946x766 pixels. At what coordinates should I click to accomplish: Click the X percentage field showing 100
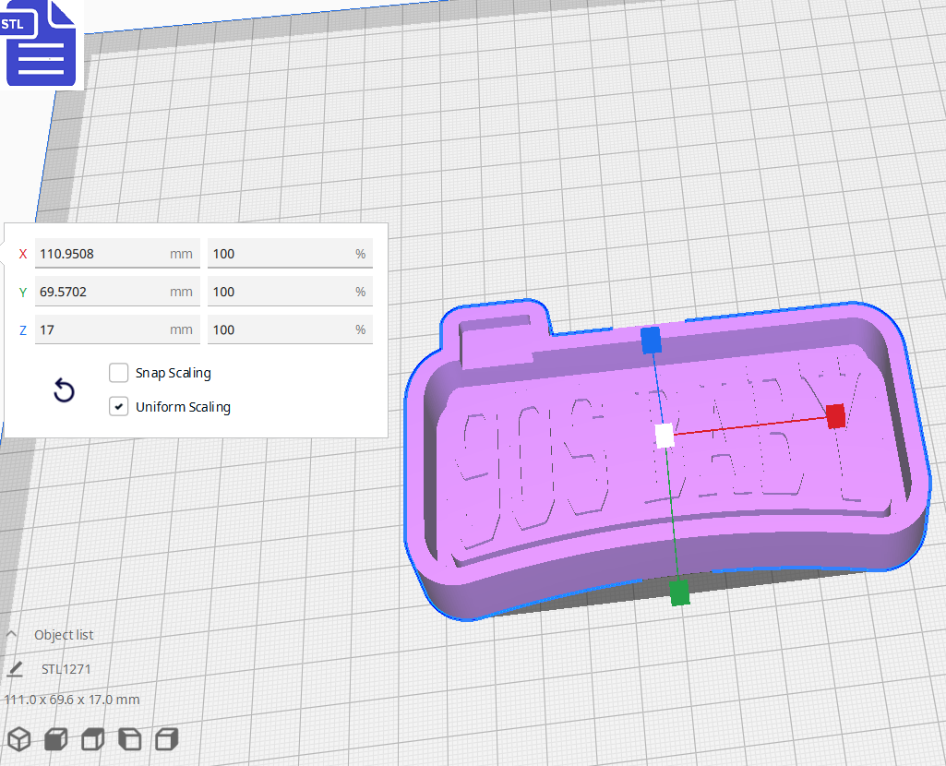[290, 253]
